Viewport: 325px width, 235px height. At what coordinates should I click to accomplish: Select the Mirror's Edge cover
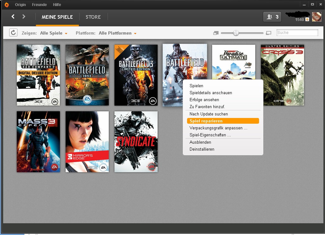click(x=87, y=142)
